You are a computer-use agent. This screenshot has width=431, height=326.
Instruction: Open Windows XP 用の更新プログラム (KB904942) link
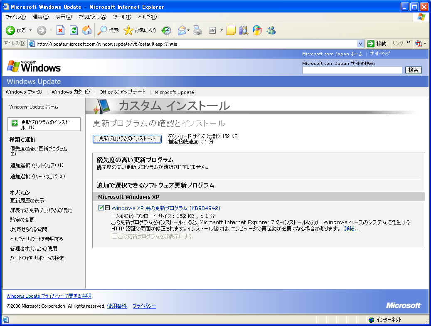166,208
